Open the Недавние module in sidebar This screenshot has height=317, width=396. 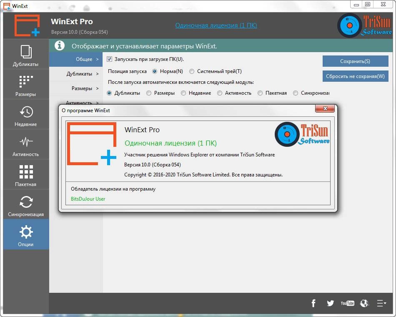(x=26, y=115)
